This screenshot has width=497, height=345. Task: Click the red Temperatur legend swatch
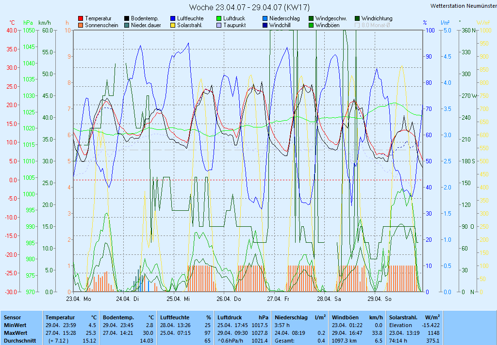81,19
